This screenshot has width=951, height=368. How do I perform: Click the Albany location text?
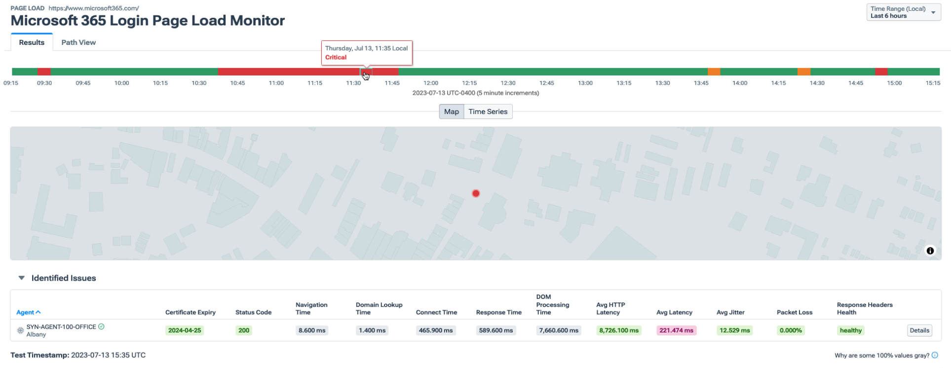[x=36, y=334]
